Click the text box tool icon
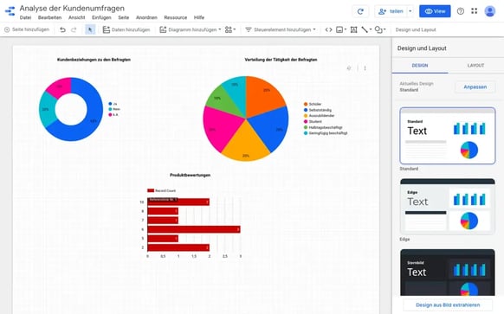This screenshot has width=504, height=314. [353, 30]
